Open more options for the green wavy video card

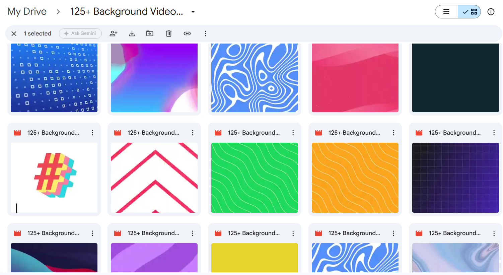293,133
